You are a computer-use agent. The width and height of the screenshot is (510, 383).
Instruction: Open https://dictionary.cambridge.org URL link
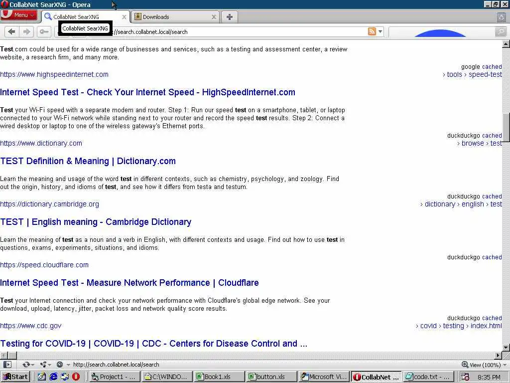click(49, 204)
